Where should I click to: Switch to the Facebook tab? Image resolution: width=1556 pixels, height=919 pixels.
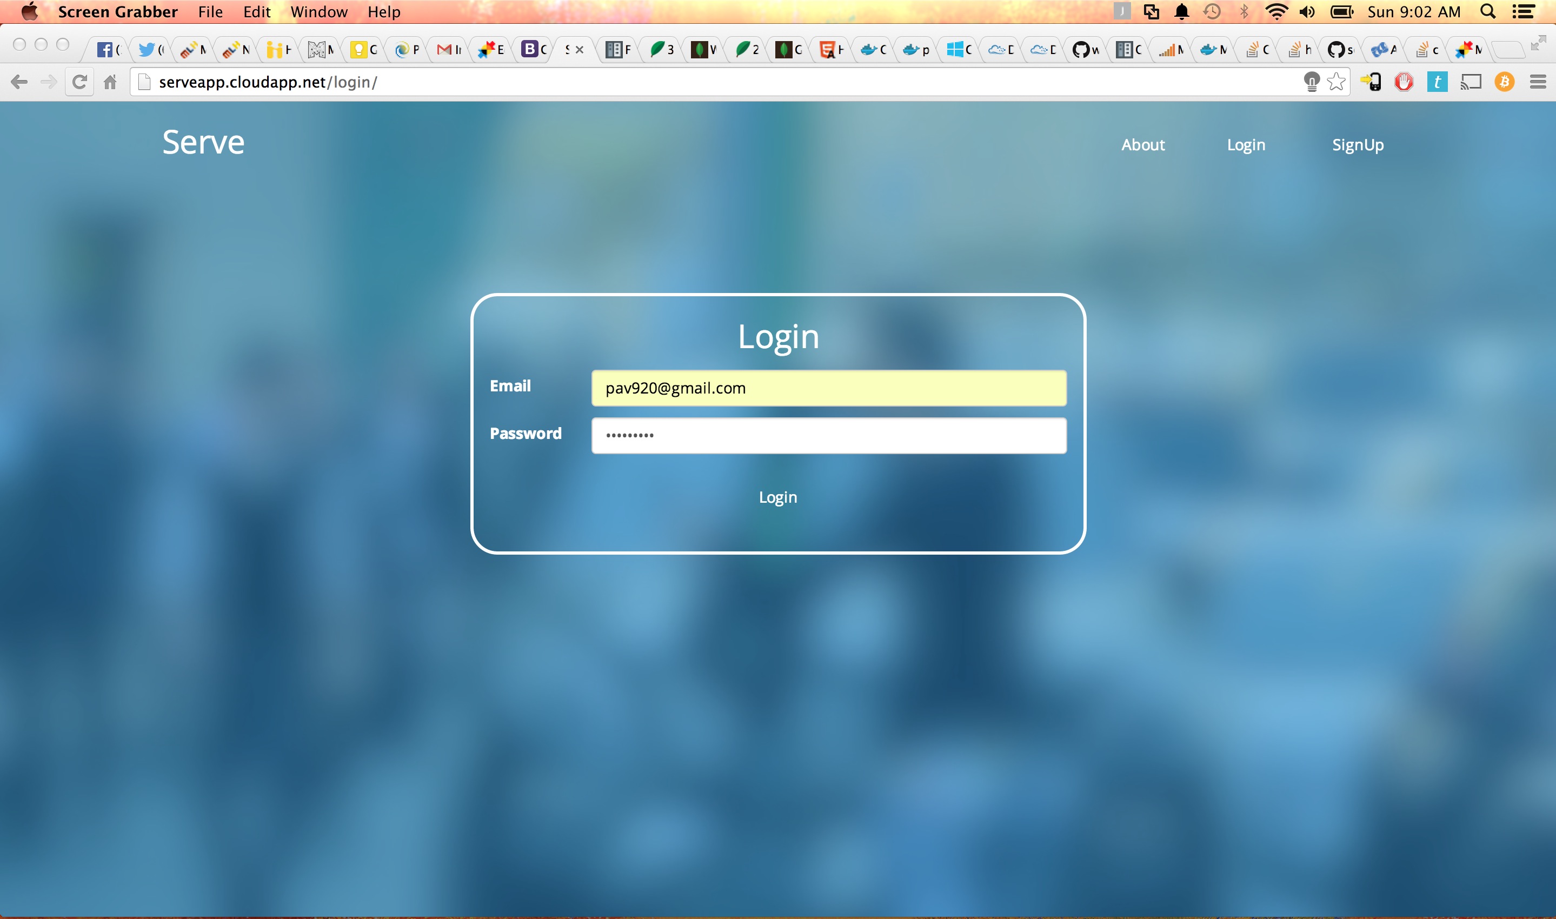click(108, 50)
